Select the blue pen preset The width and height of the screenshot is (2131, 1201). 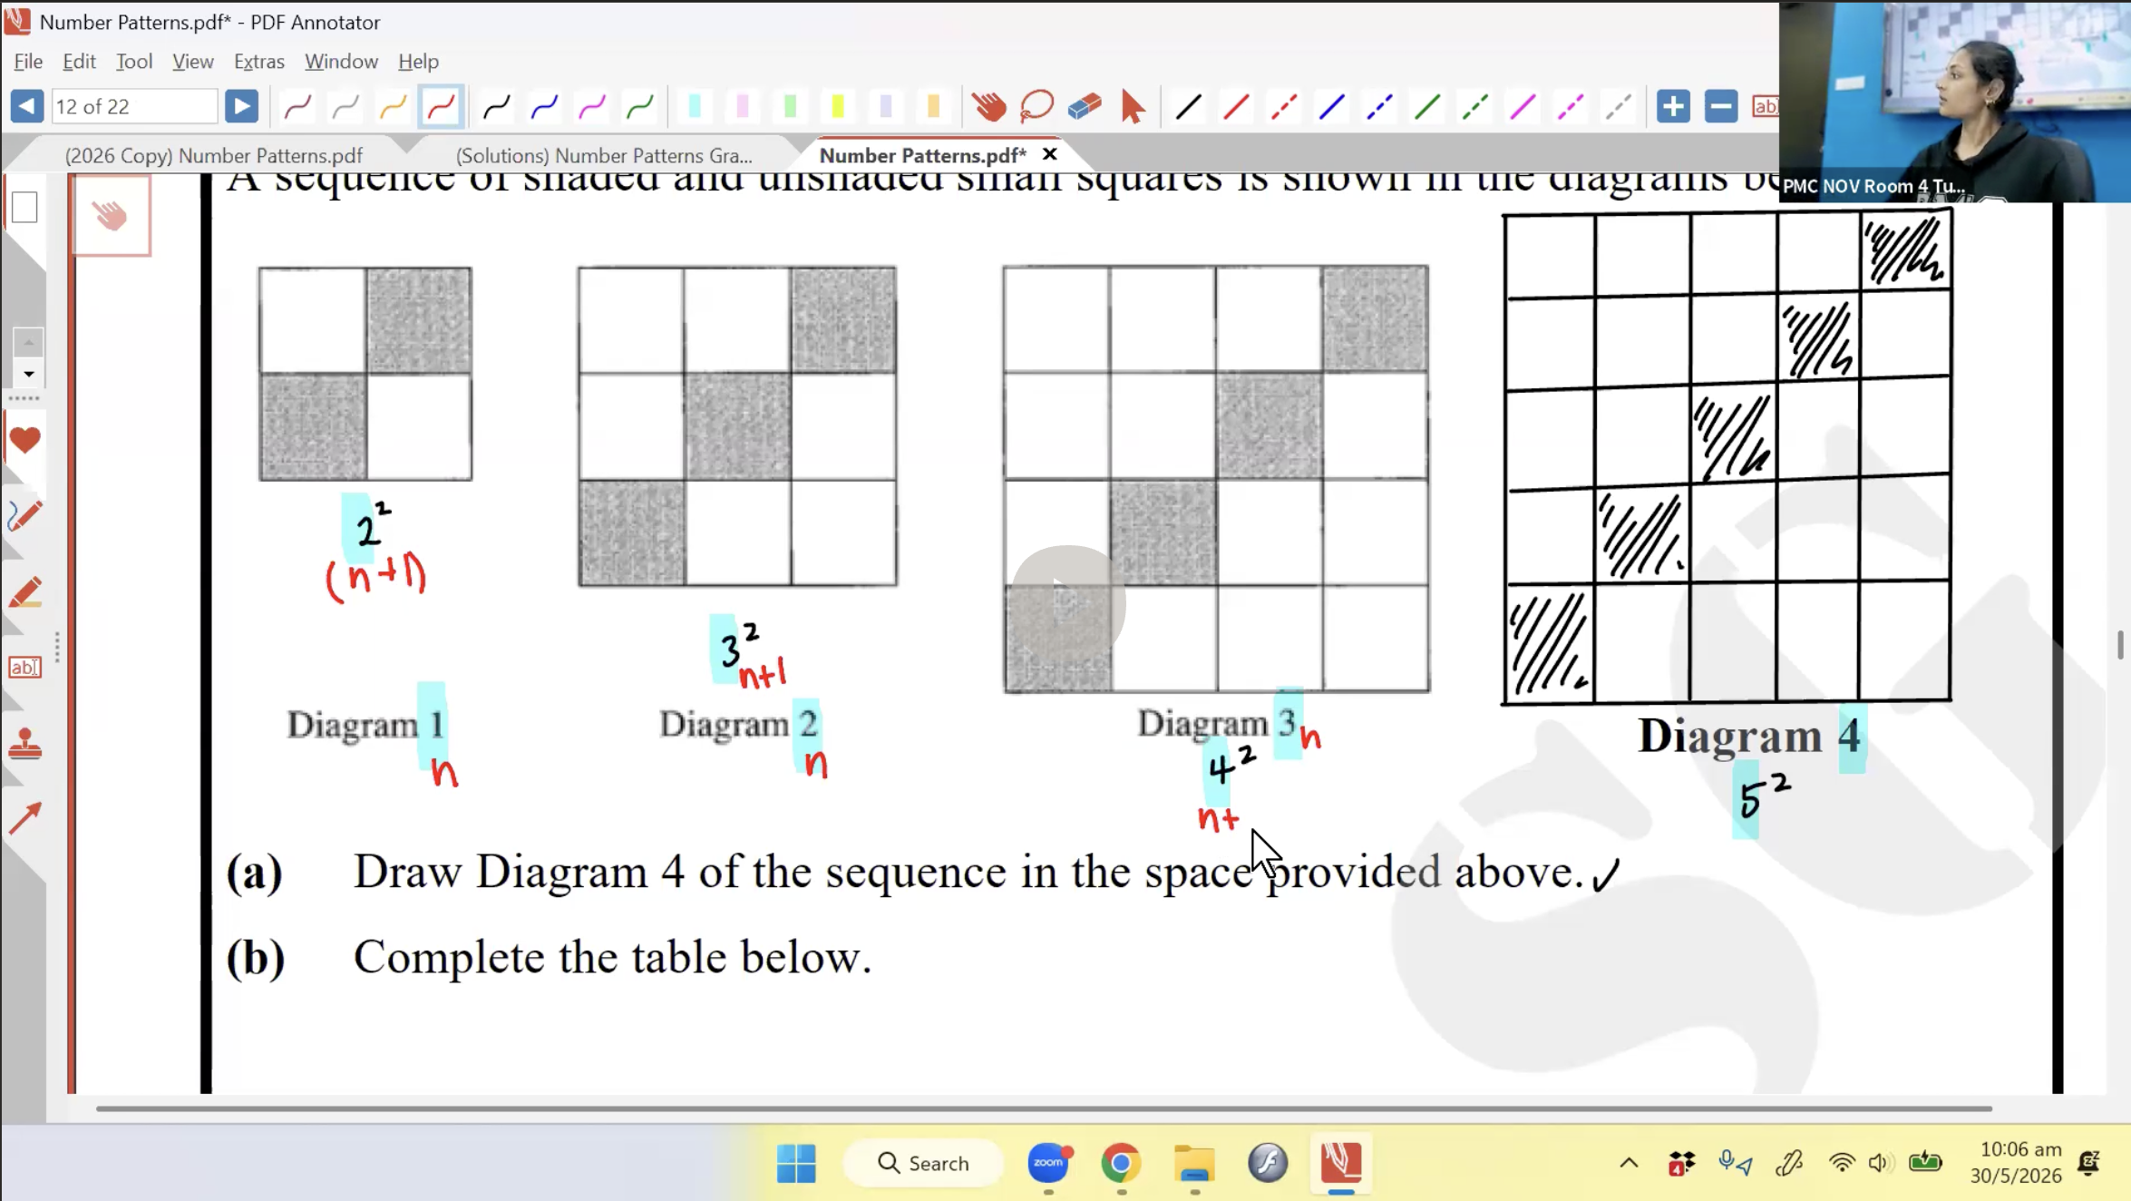(544, 107)
